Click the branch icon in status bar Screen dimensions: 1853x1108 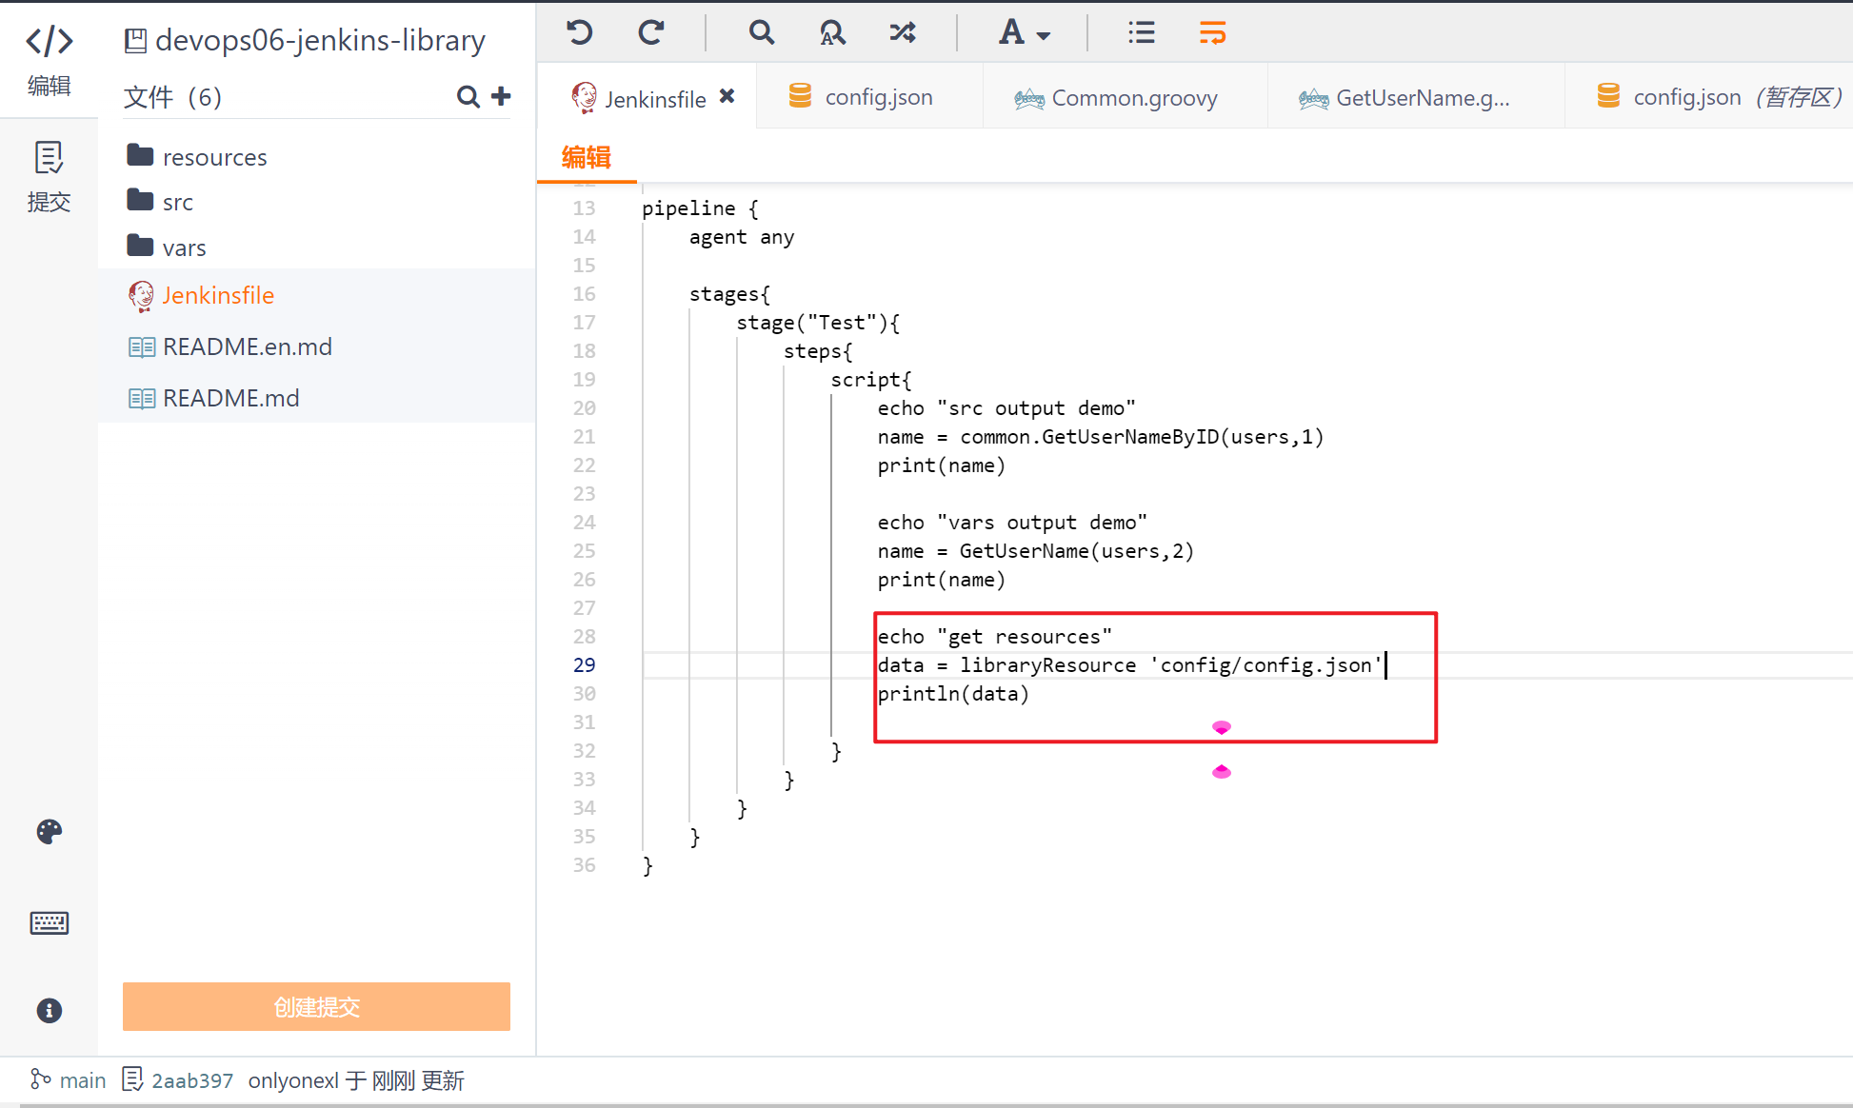[x=40, y=1079]
